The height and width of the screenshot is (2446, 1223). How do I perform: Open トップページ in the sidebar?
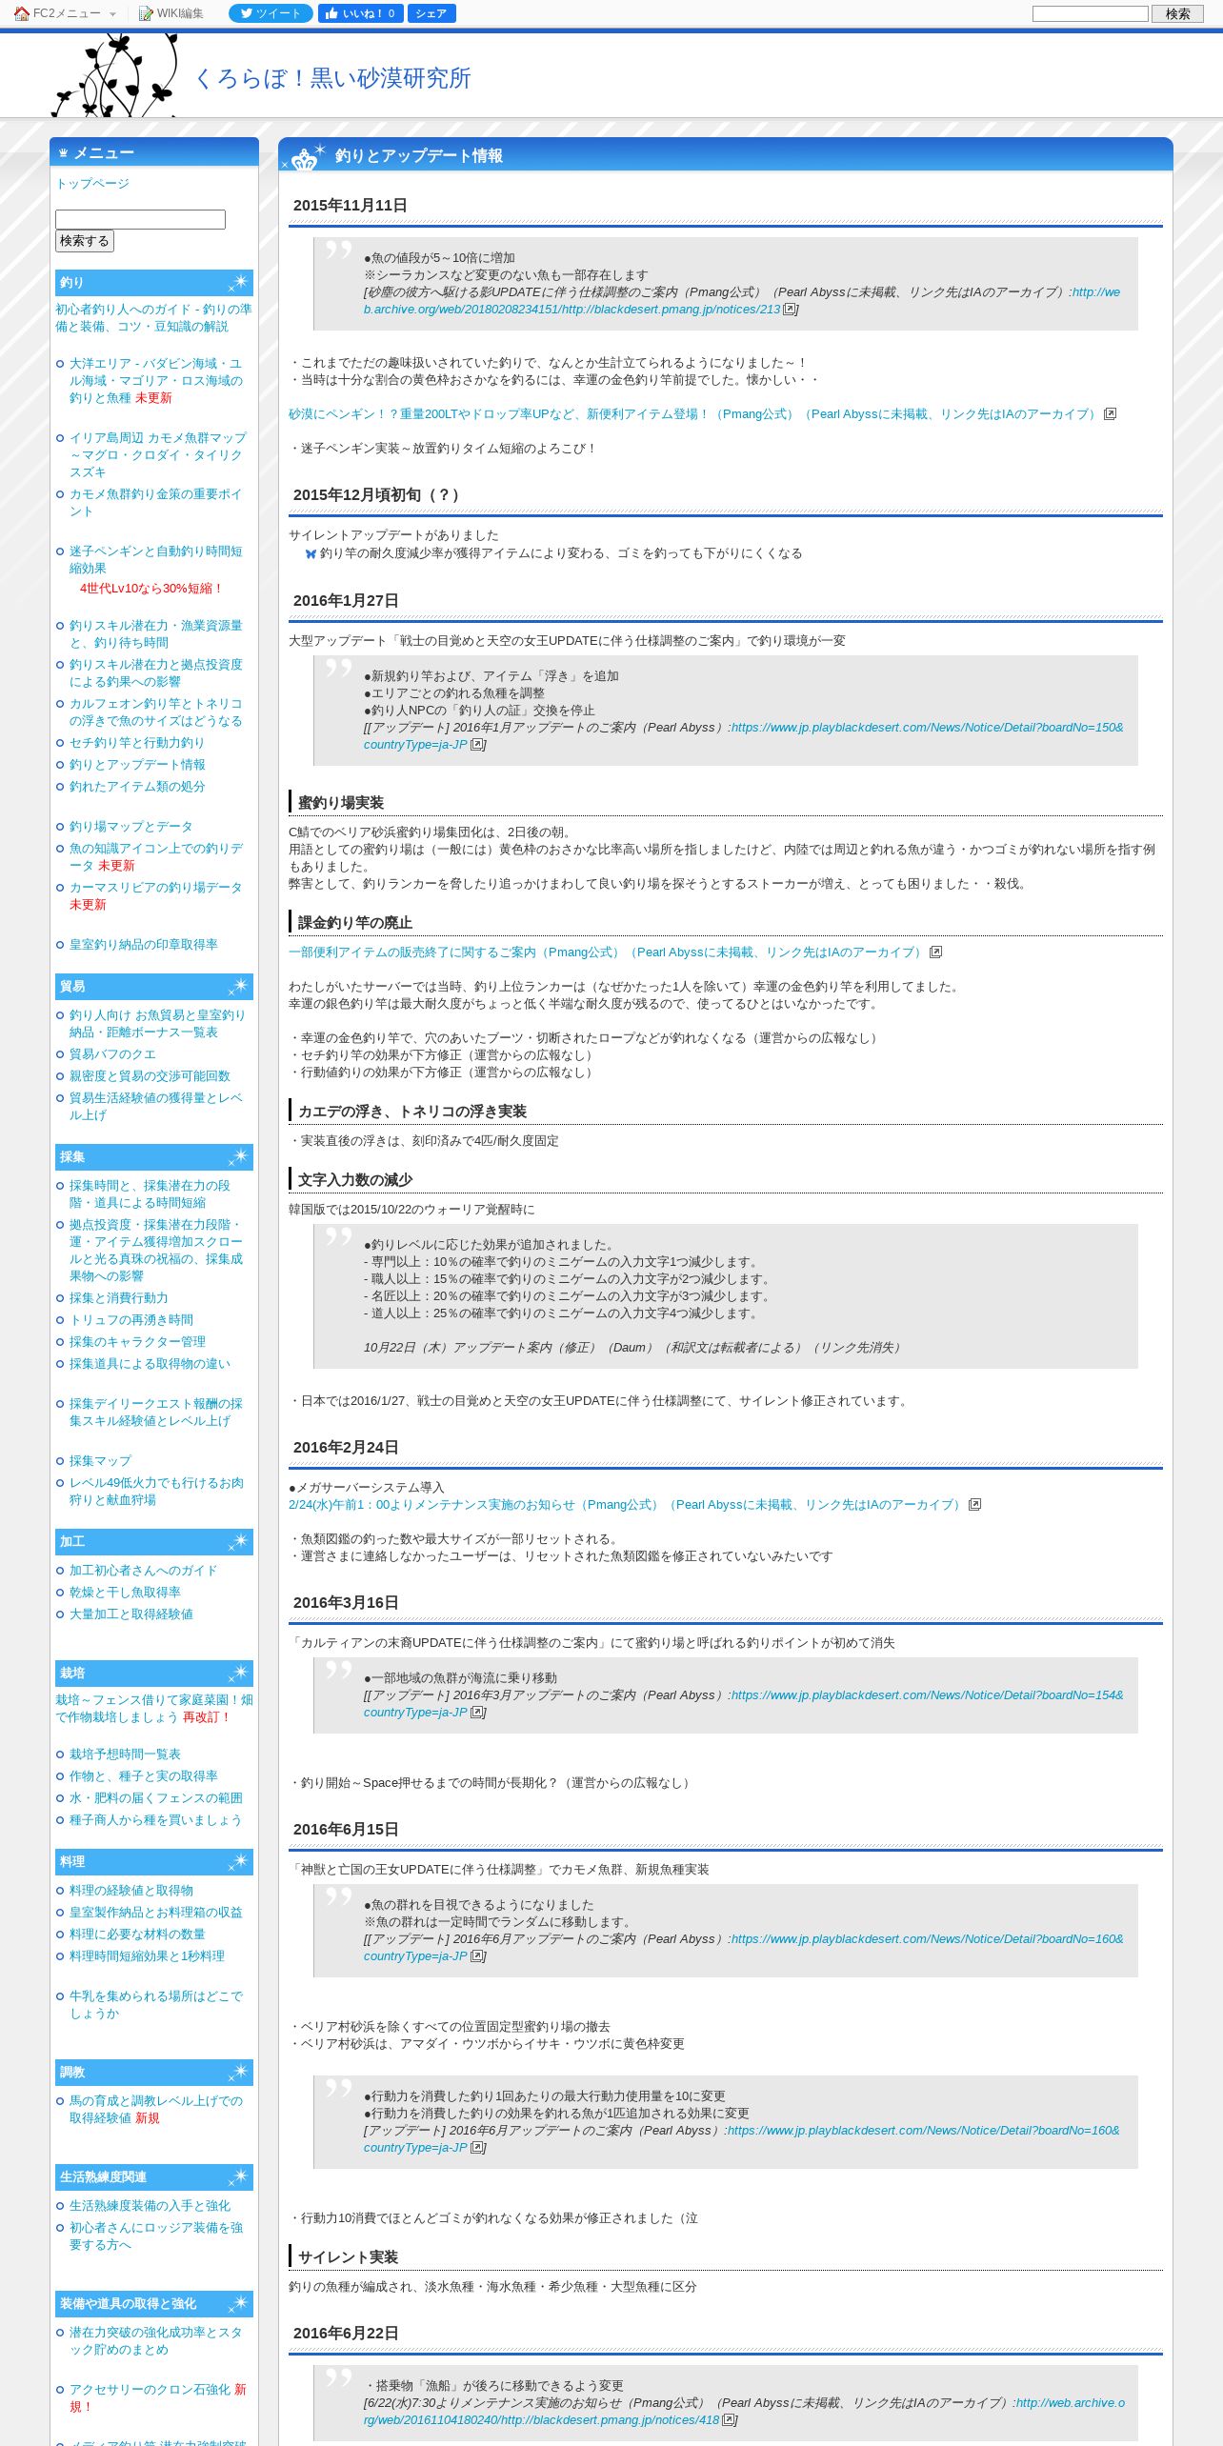click(92, 183)
